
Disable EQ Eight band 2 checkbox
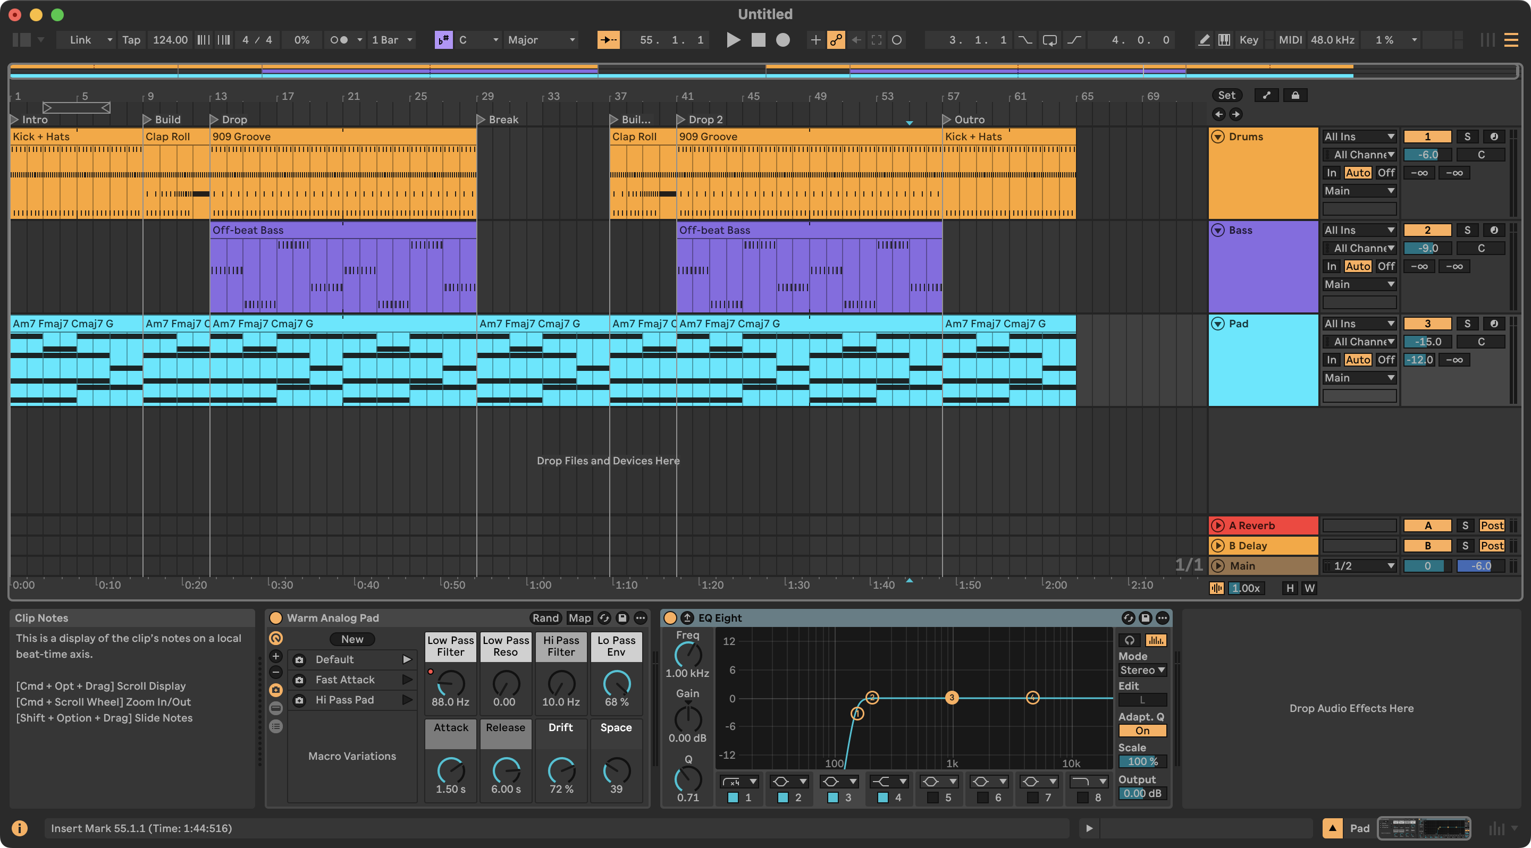pyautogui.click(x=783, y=798)
